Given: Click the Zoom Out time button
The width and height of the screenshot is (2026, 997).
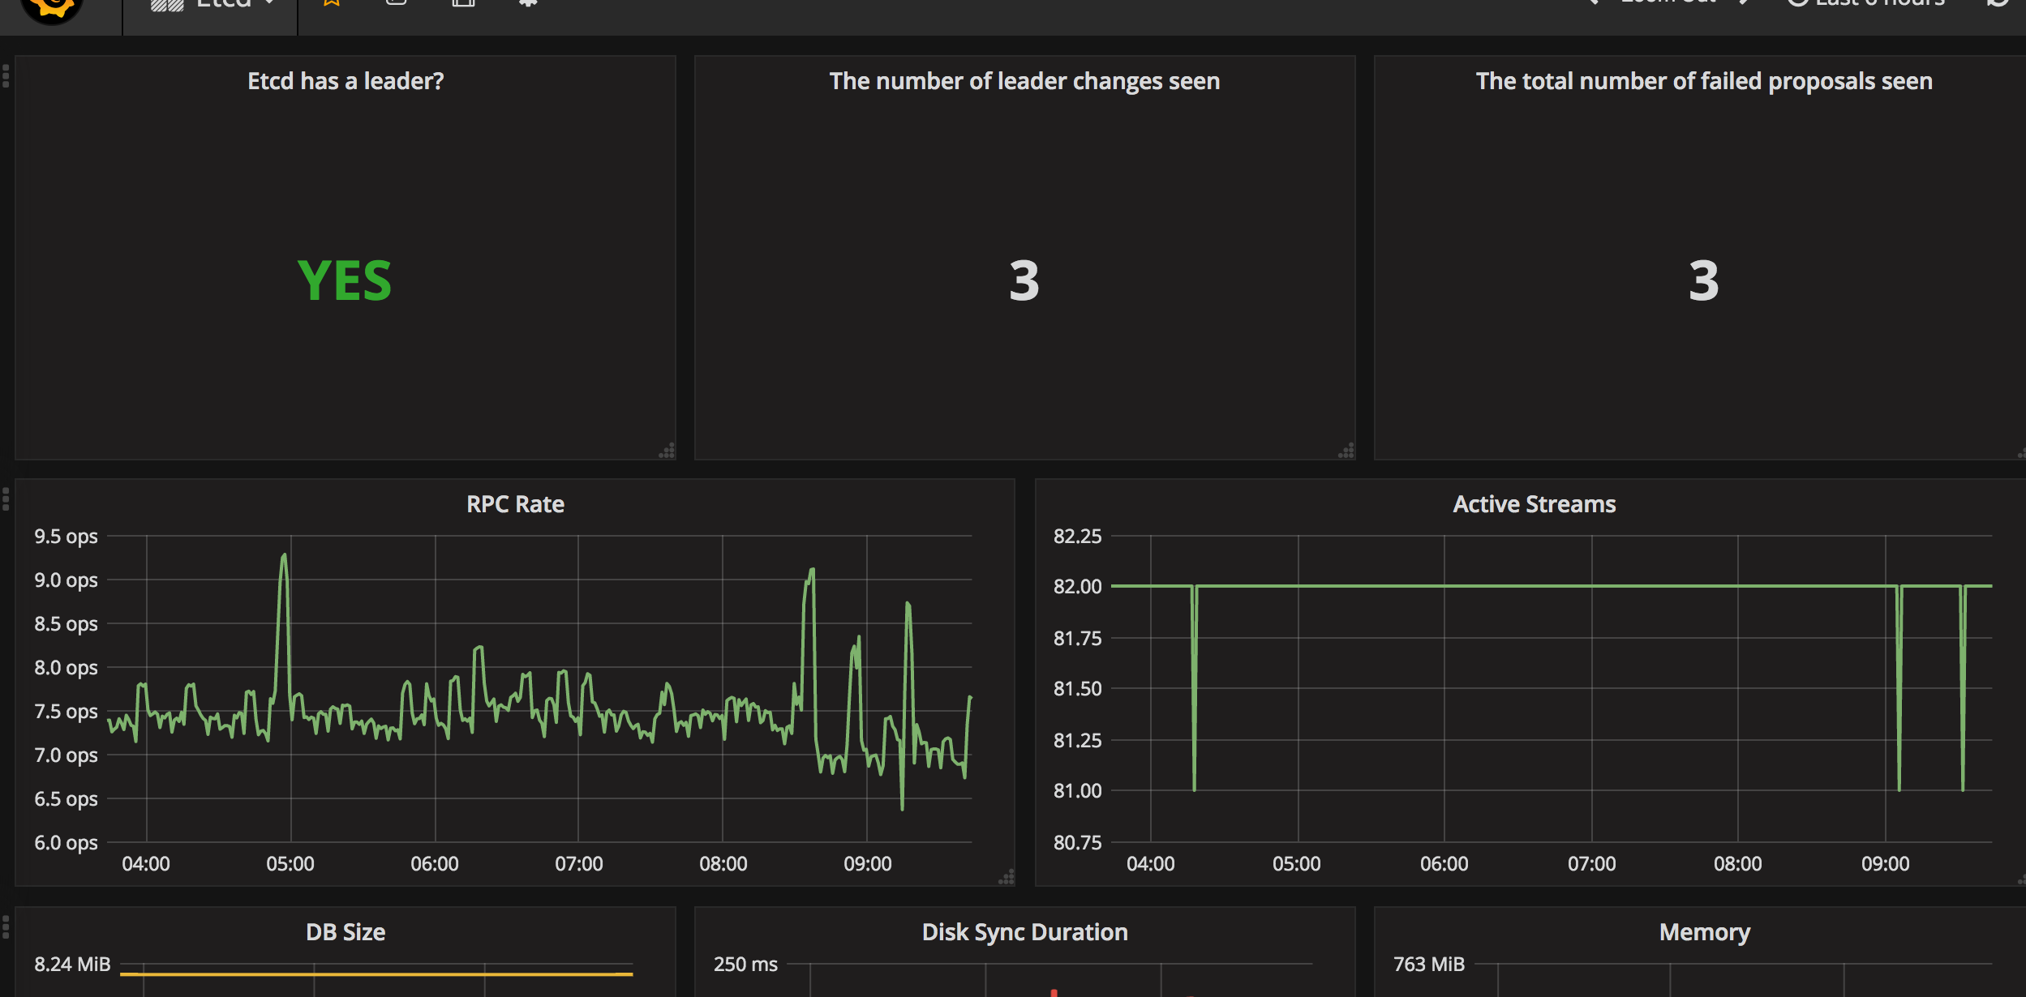Looking at the screenshot, I should click(x=1668, y=3).
